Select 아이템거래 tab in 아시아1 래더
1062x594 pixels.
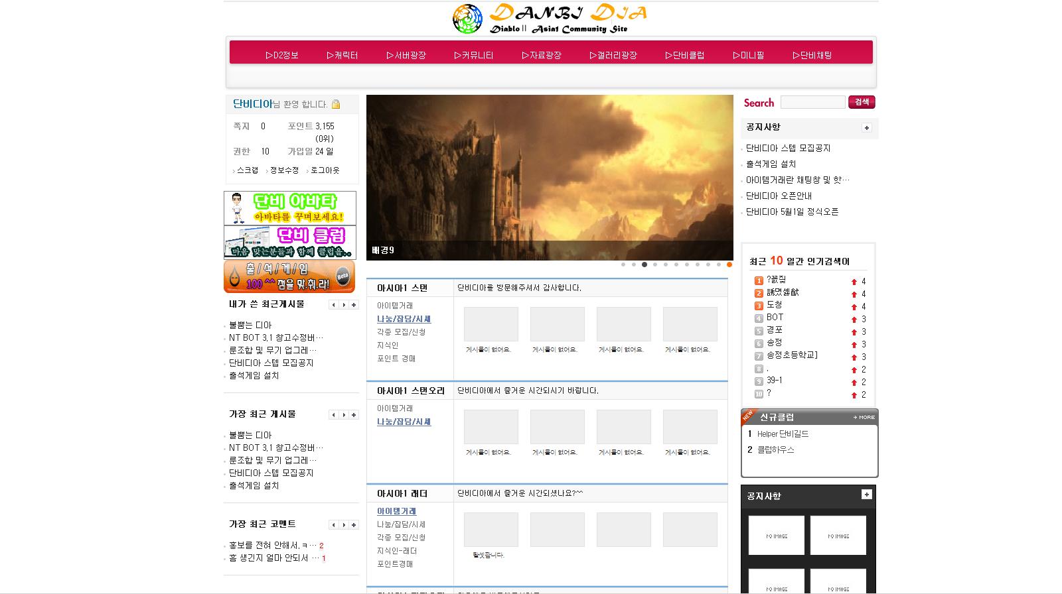(x=396, y=511)
